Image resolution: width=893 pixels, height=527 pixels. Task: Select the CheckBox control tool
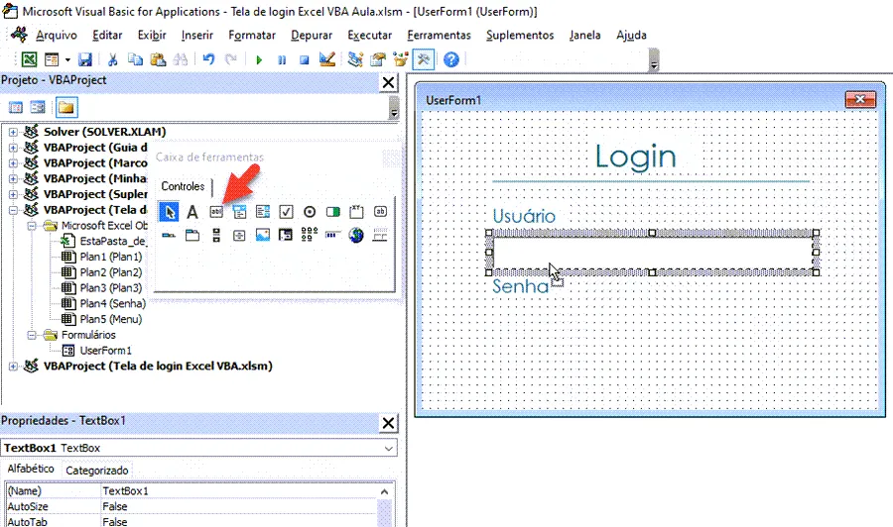point(286,212)
